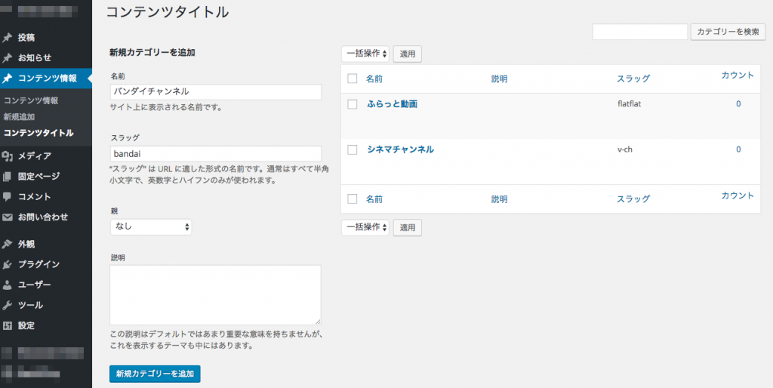This screenshot has width=773, height=388.
Task: Click the カテゴリーを検索 search button
Action: [728, 32]
